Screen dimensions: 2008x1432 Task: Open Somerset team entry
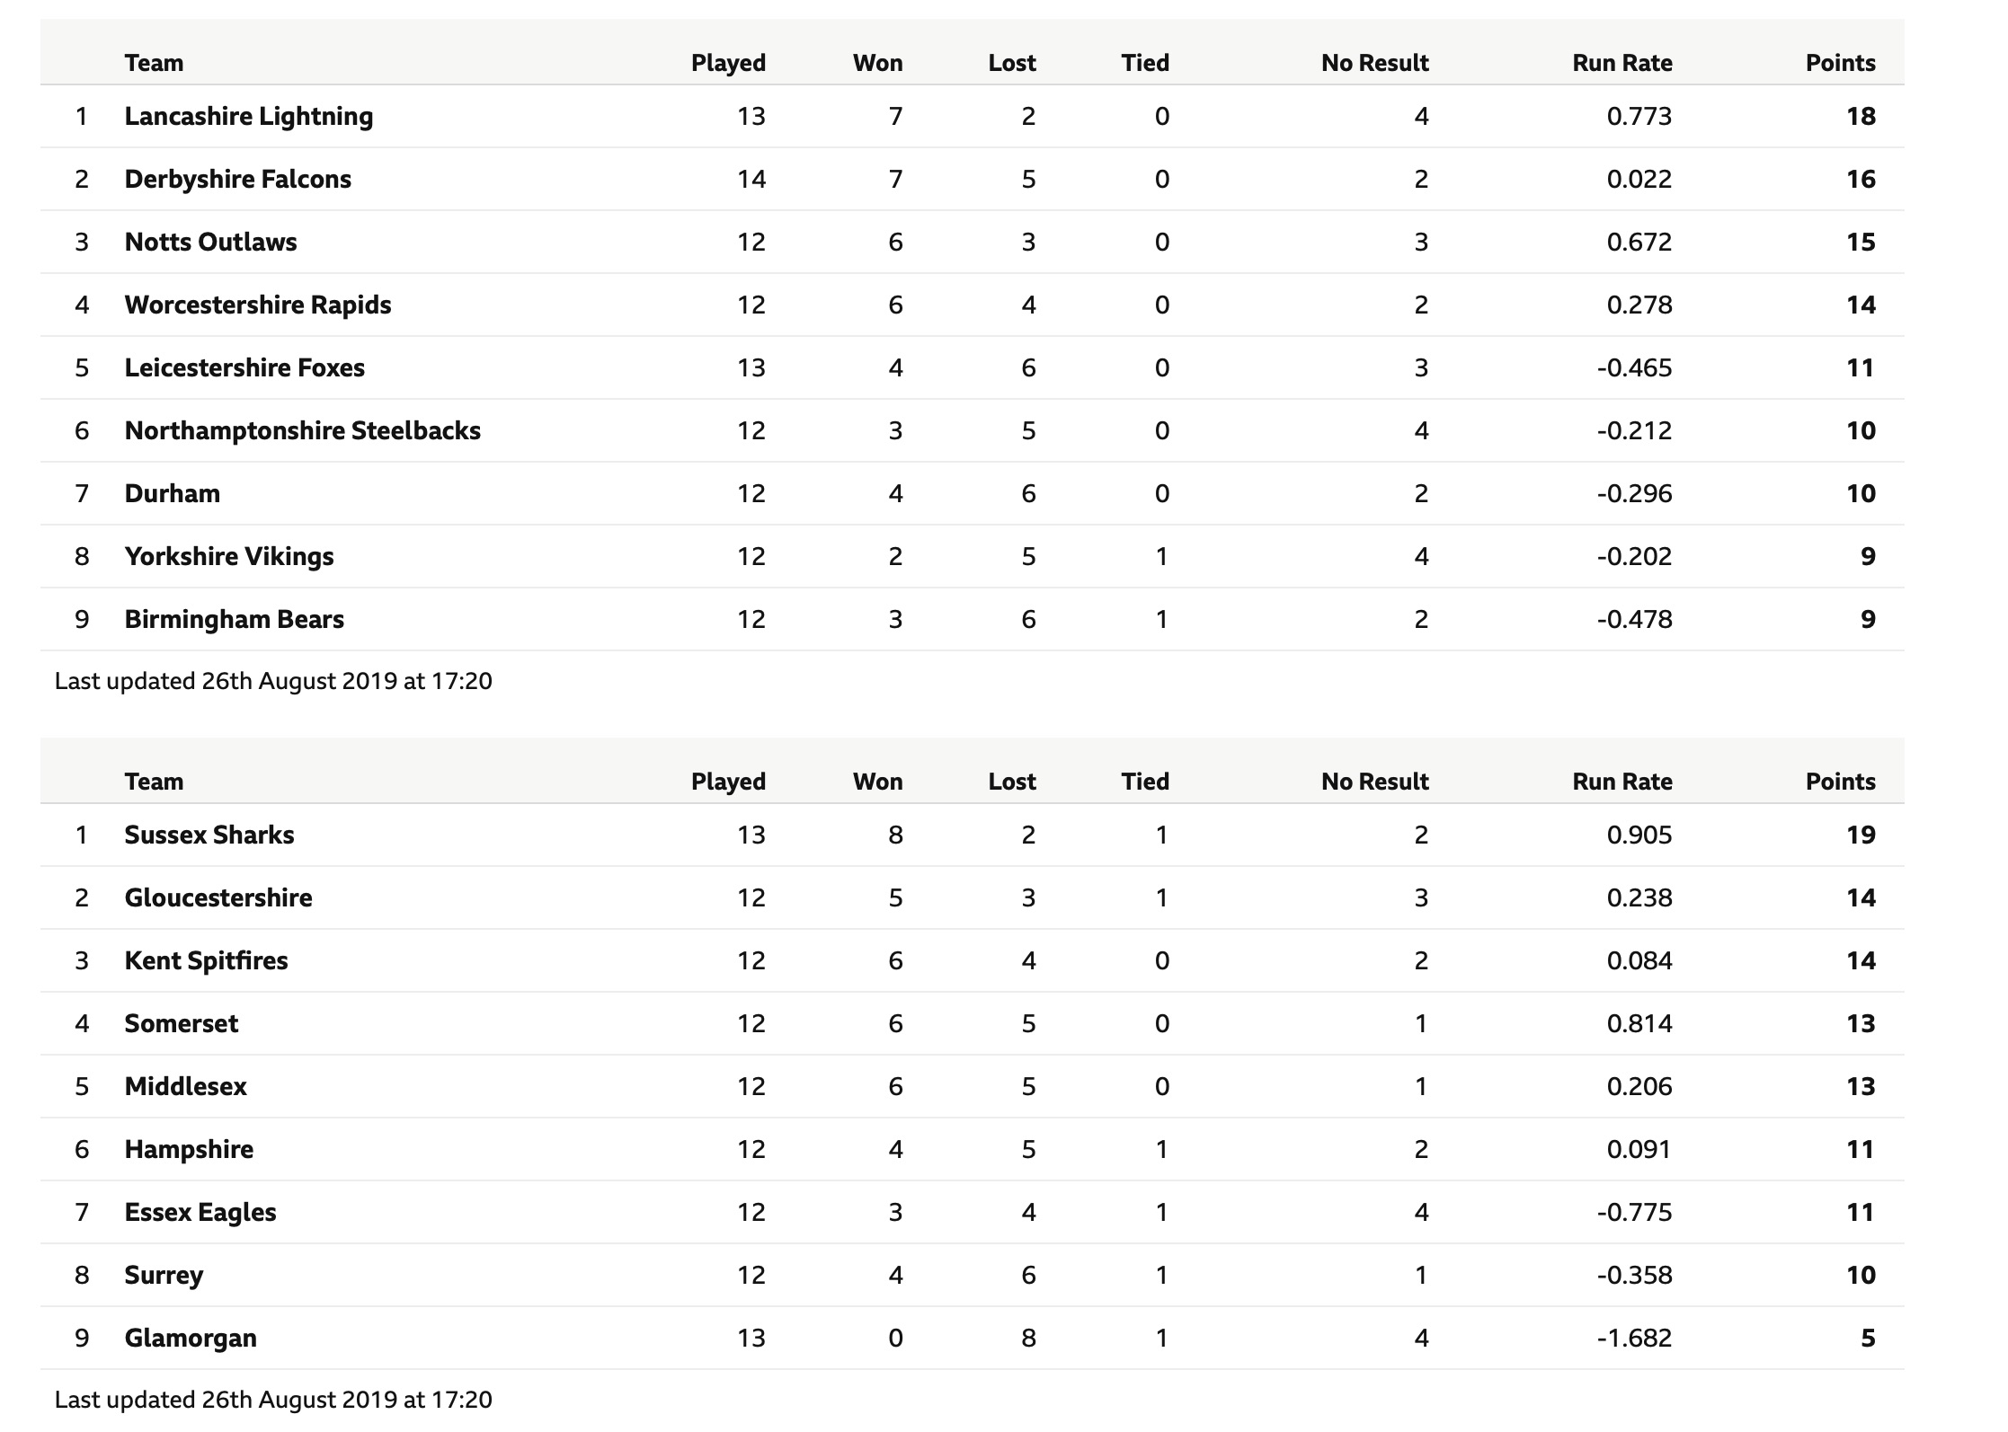click(x=182, y=1024)
